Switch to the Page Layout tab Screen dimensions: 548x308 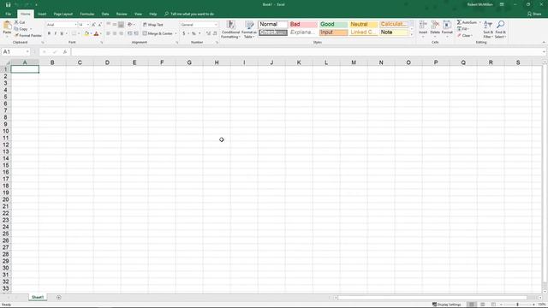[63, 14]
